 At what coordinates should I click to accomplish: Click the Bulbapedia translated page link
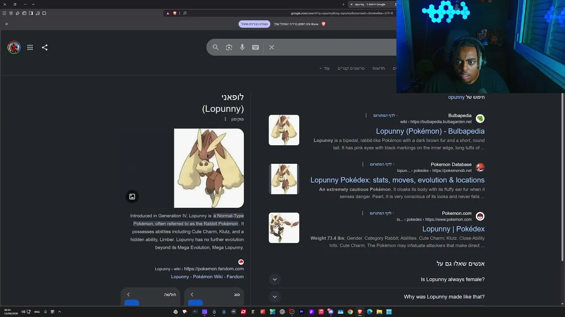pos(384,116)
